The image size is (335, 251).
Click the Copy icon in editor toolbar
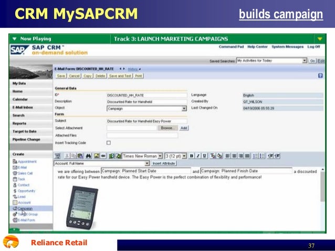74,156
